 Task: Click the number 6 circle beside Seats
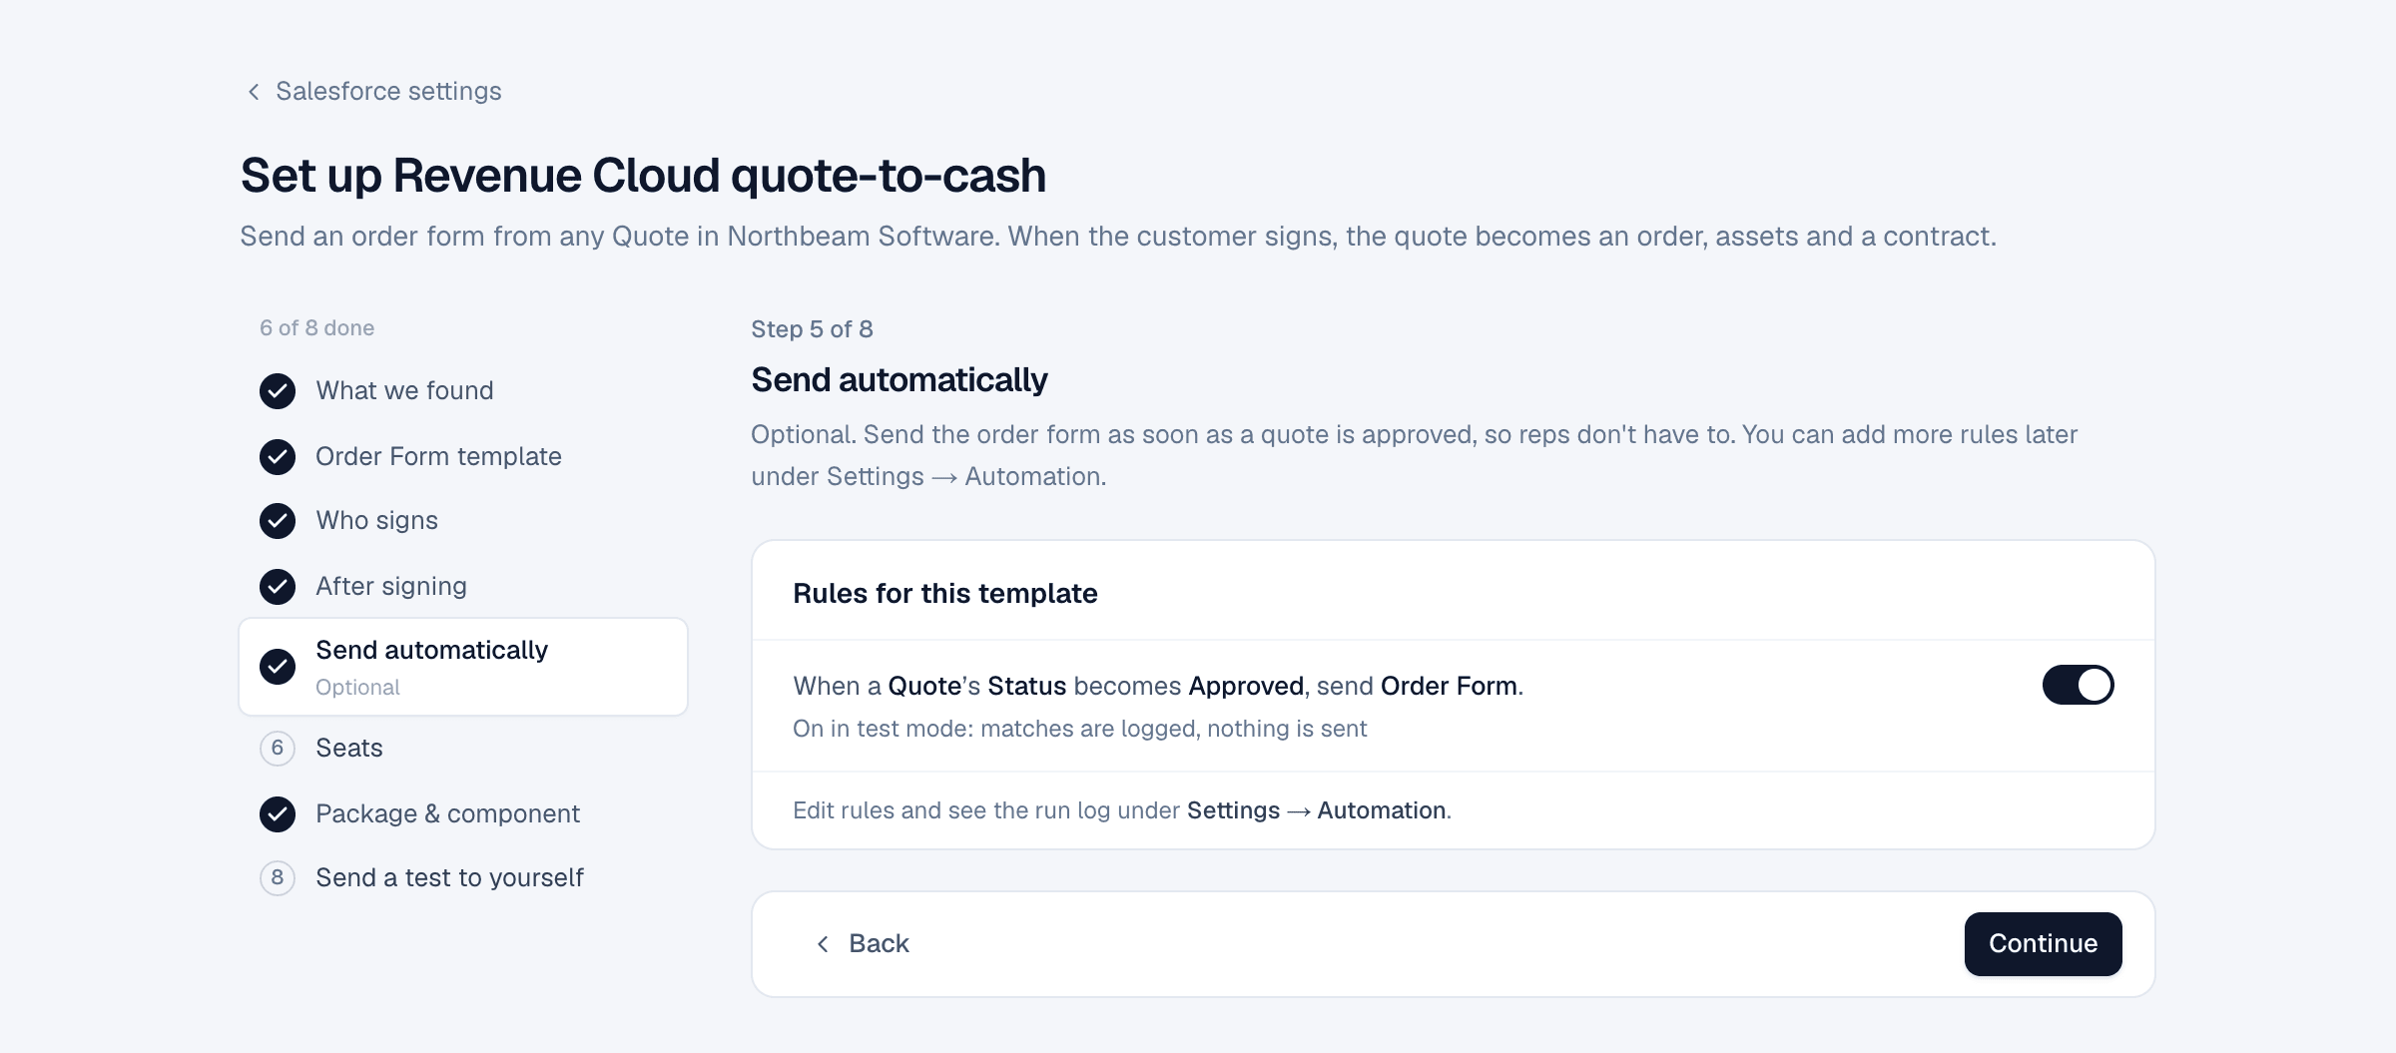278,749
